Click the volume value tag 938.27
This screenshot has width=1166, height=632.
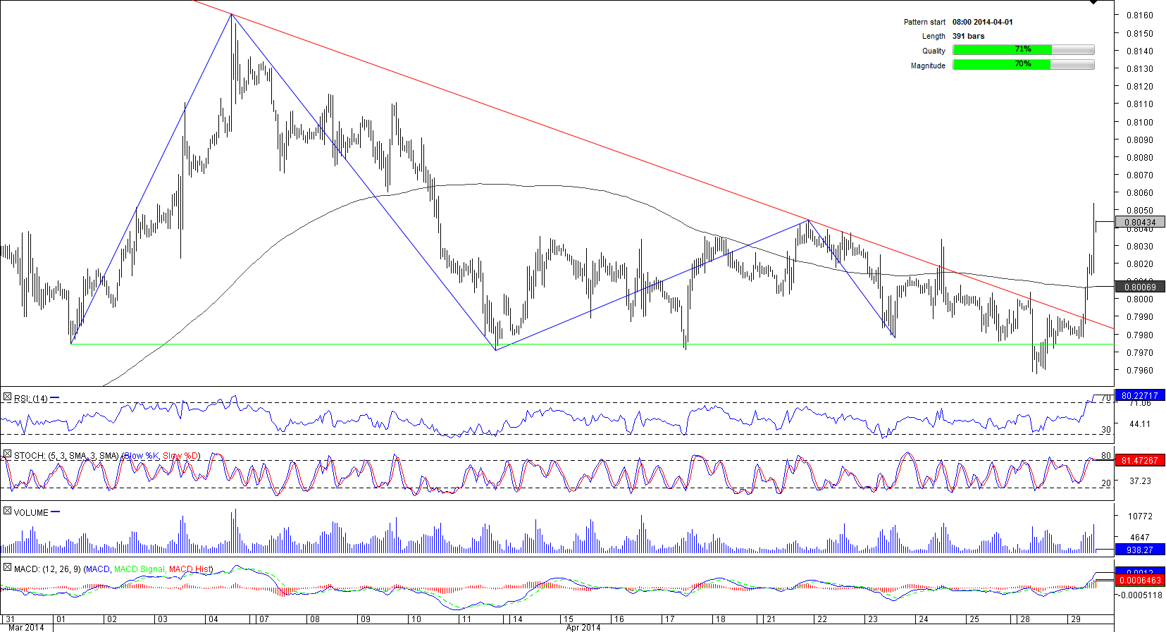(x=1140, y=550)
